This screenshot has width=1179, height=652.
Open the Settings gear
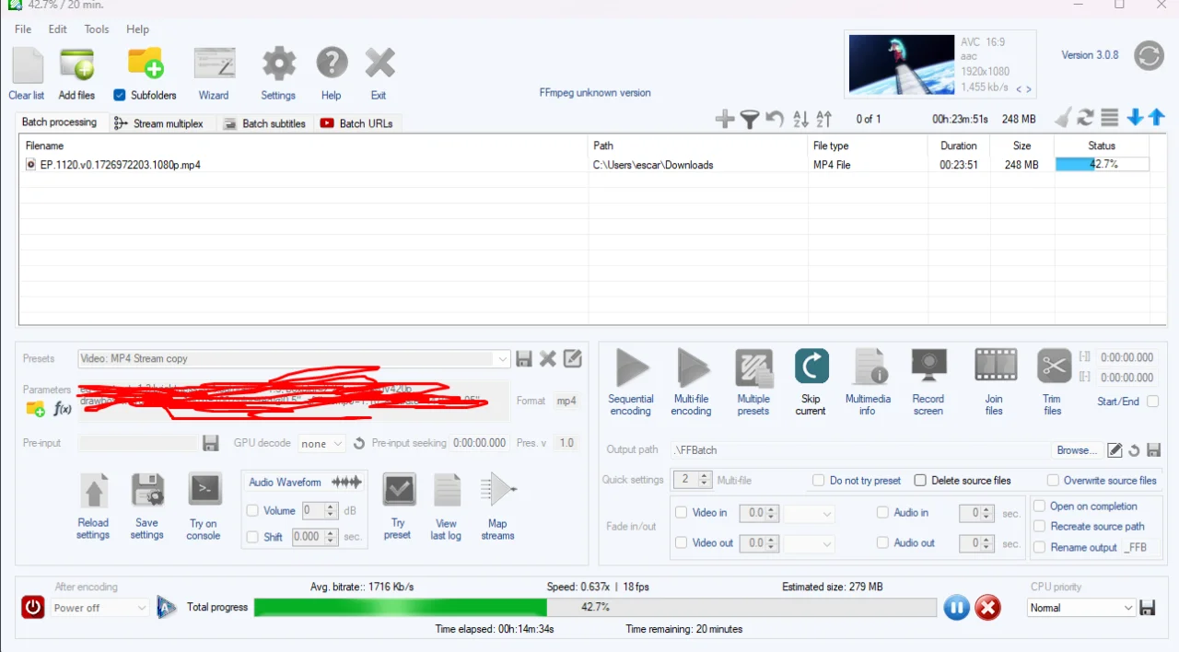278,64
